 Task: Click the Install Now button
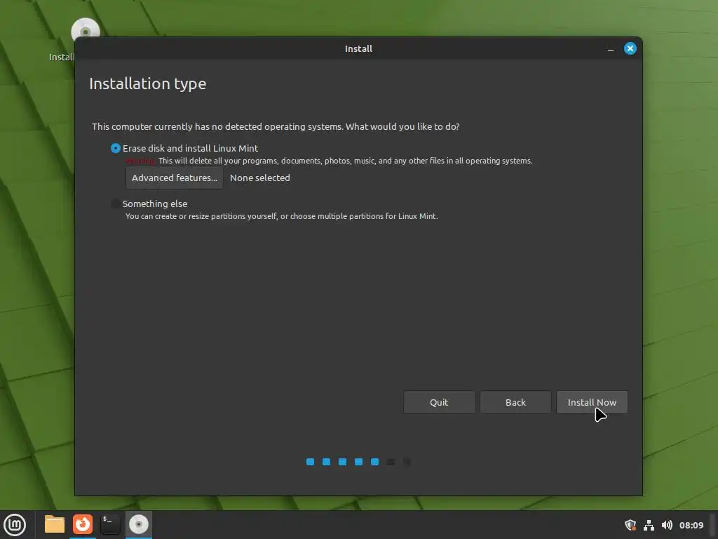coord(592,402)
